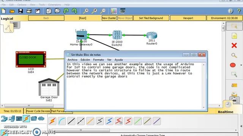Click the Zoom Reset magnifier icon
Screen dimensions: 243x136
point(94,11)
